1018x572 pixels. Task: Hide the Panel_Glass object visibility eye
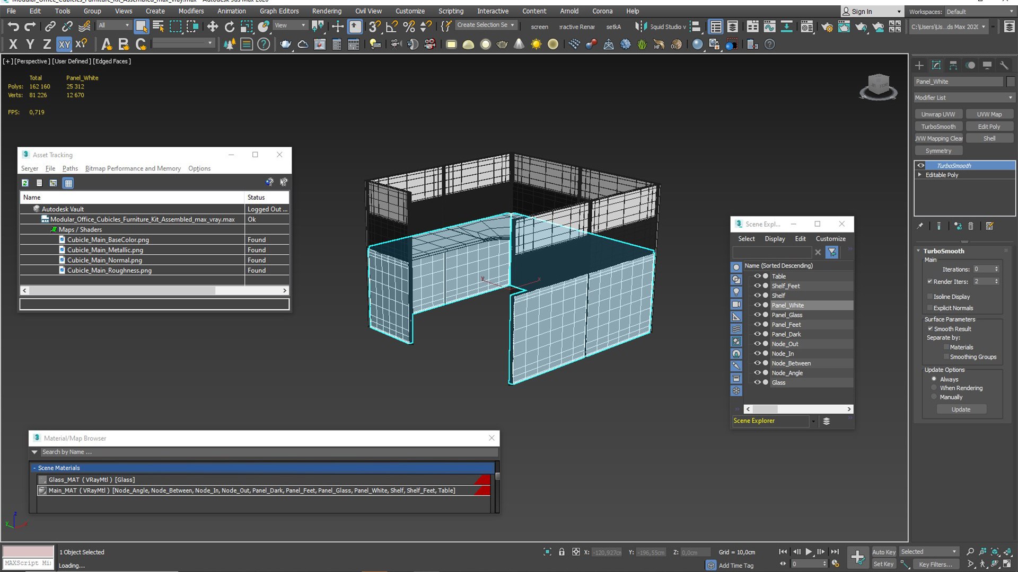[x=757, y=315]
